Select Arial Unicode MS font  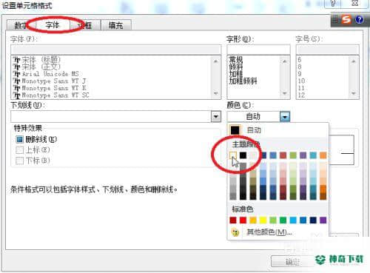pyautogui.click(x=50, y=74)
